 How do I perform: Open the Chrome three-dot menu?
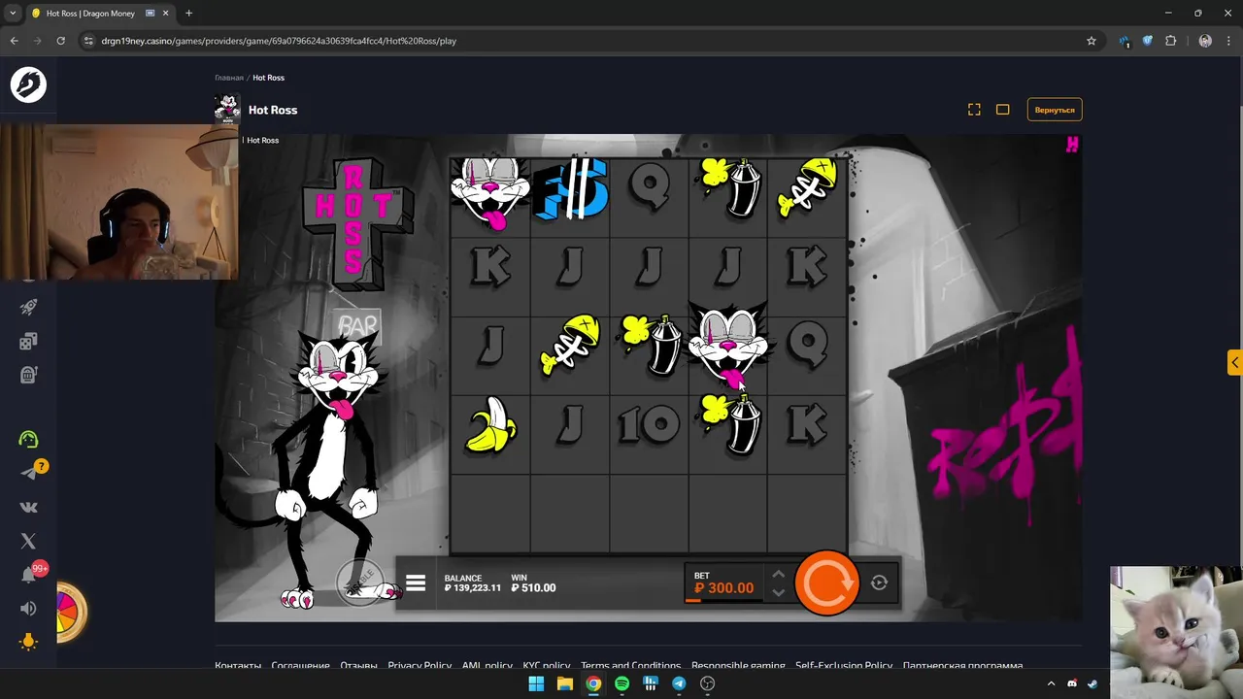pos(1228,41)
